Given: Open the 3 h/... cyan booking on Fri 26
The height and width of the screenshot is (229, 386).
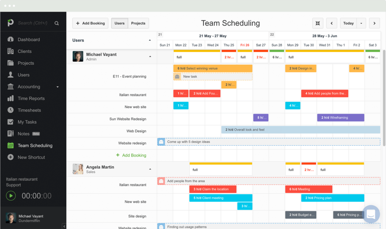Looking at the screenshot, I should point(245,206).
